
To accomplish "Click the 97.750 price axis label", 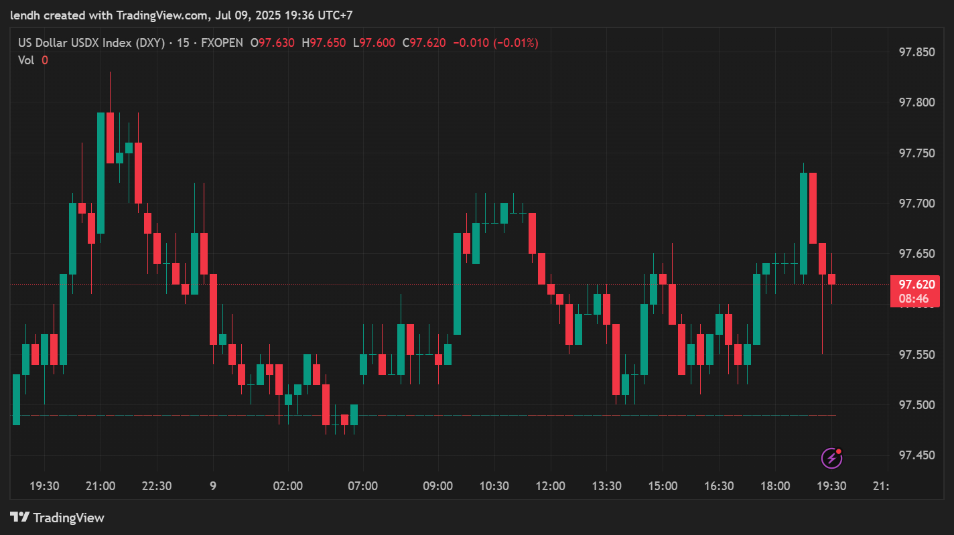I will (x=916, y=153).
